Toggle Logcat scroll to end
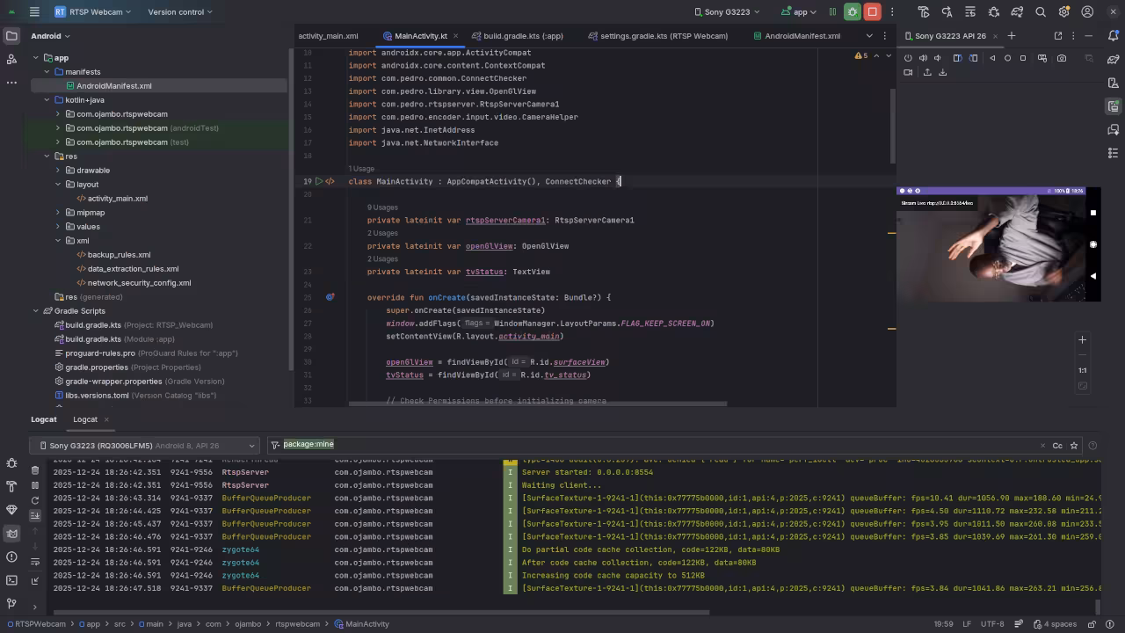This screenshot has height=633, width=1125. coord(35,515)
